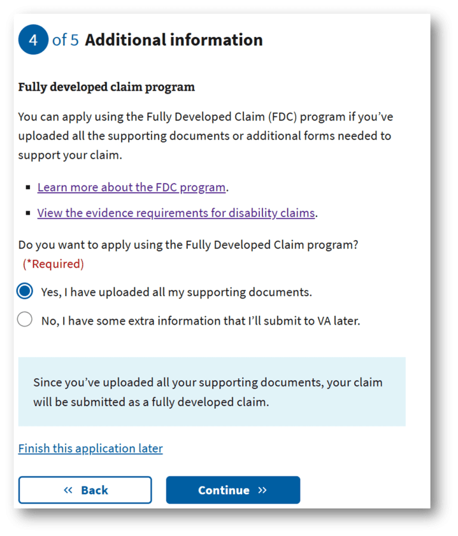Image resolution: width=458 pixels, height=536 pixels.
Task: Open Learn more about the FDC program
Action: [x=131, y=187]
